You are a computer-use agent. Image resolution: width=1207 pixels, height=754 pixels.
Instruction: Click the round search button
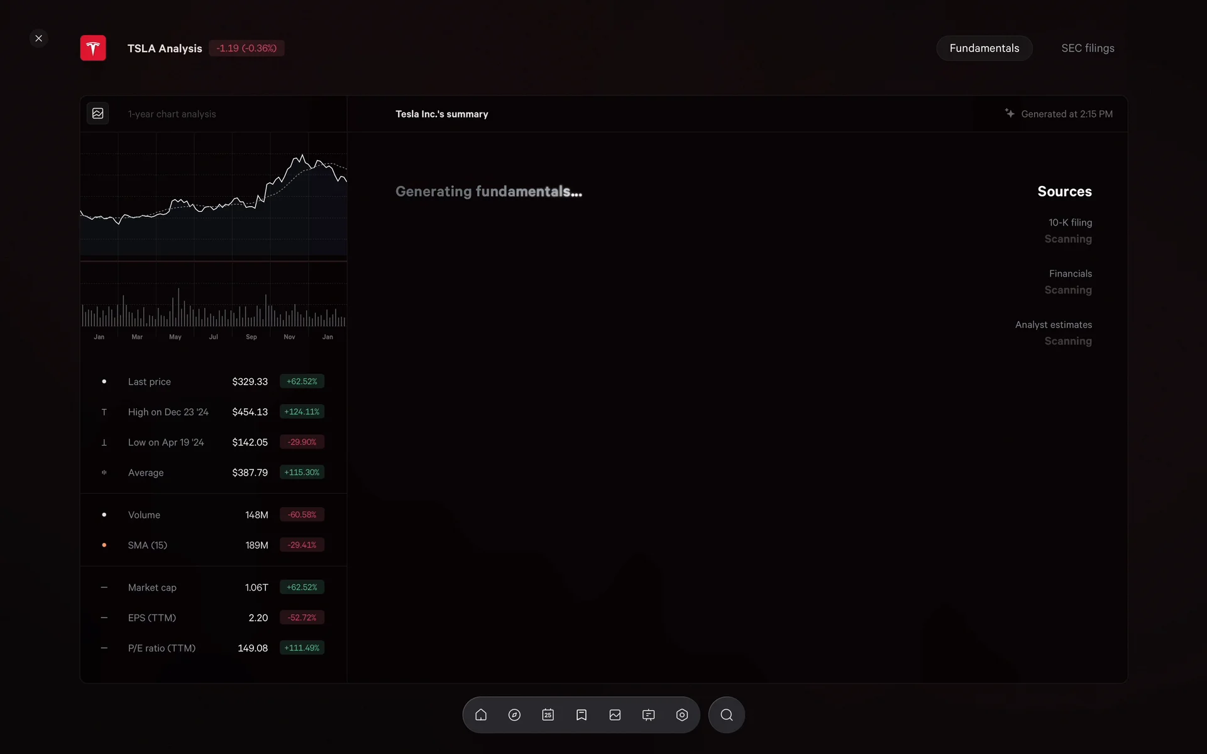[727, 715]
